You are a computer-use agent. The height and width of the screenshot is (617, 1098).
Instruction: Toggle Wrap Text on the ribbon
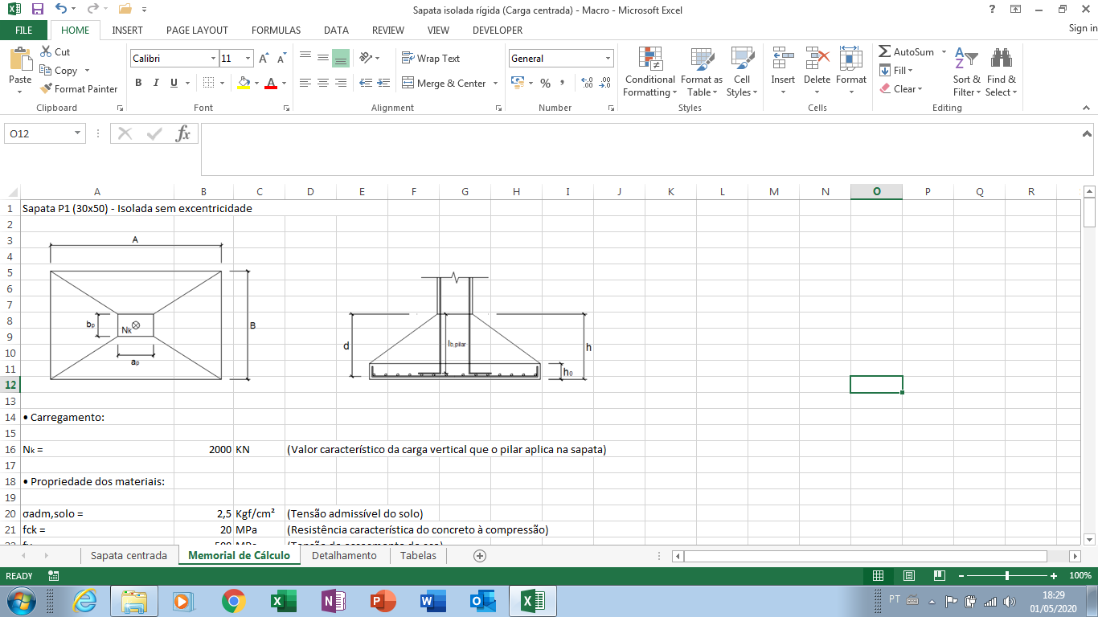click(431, 58)
